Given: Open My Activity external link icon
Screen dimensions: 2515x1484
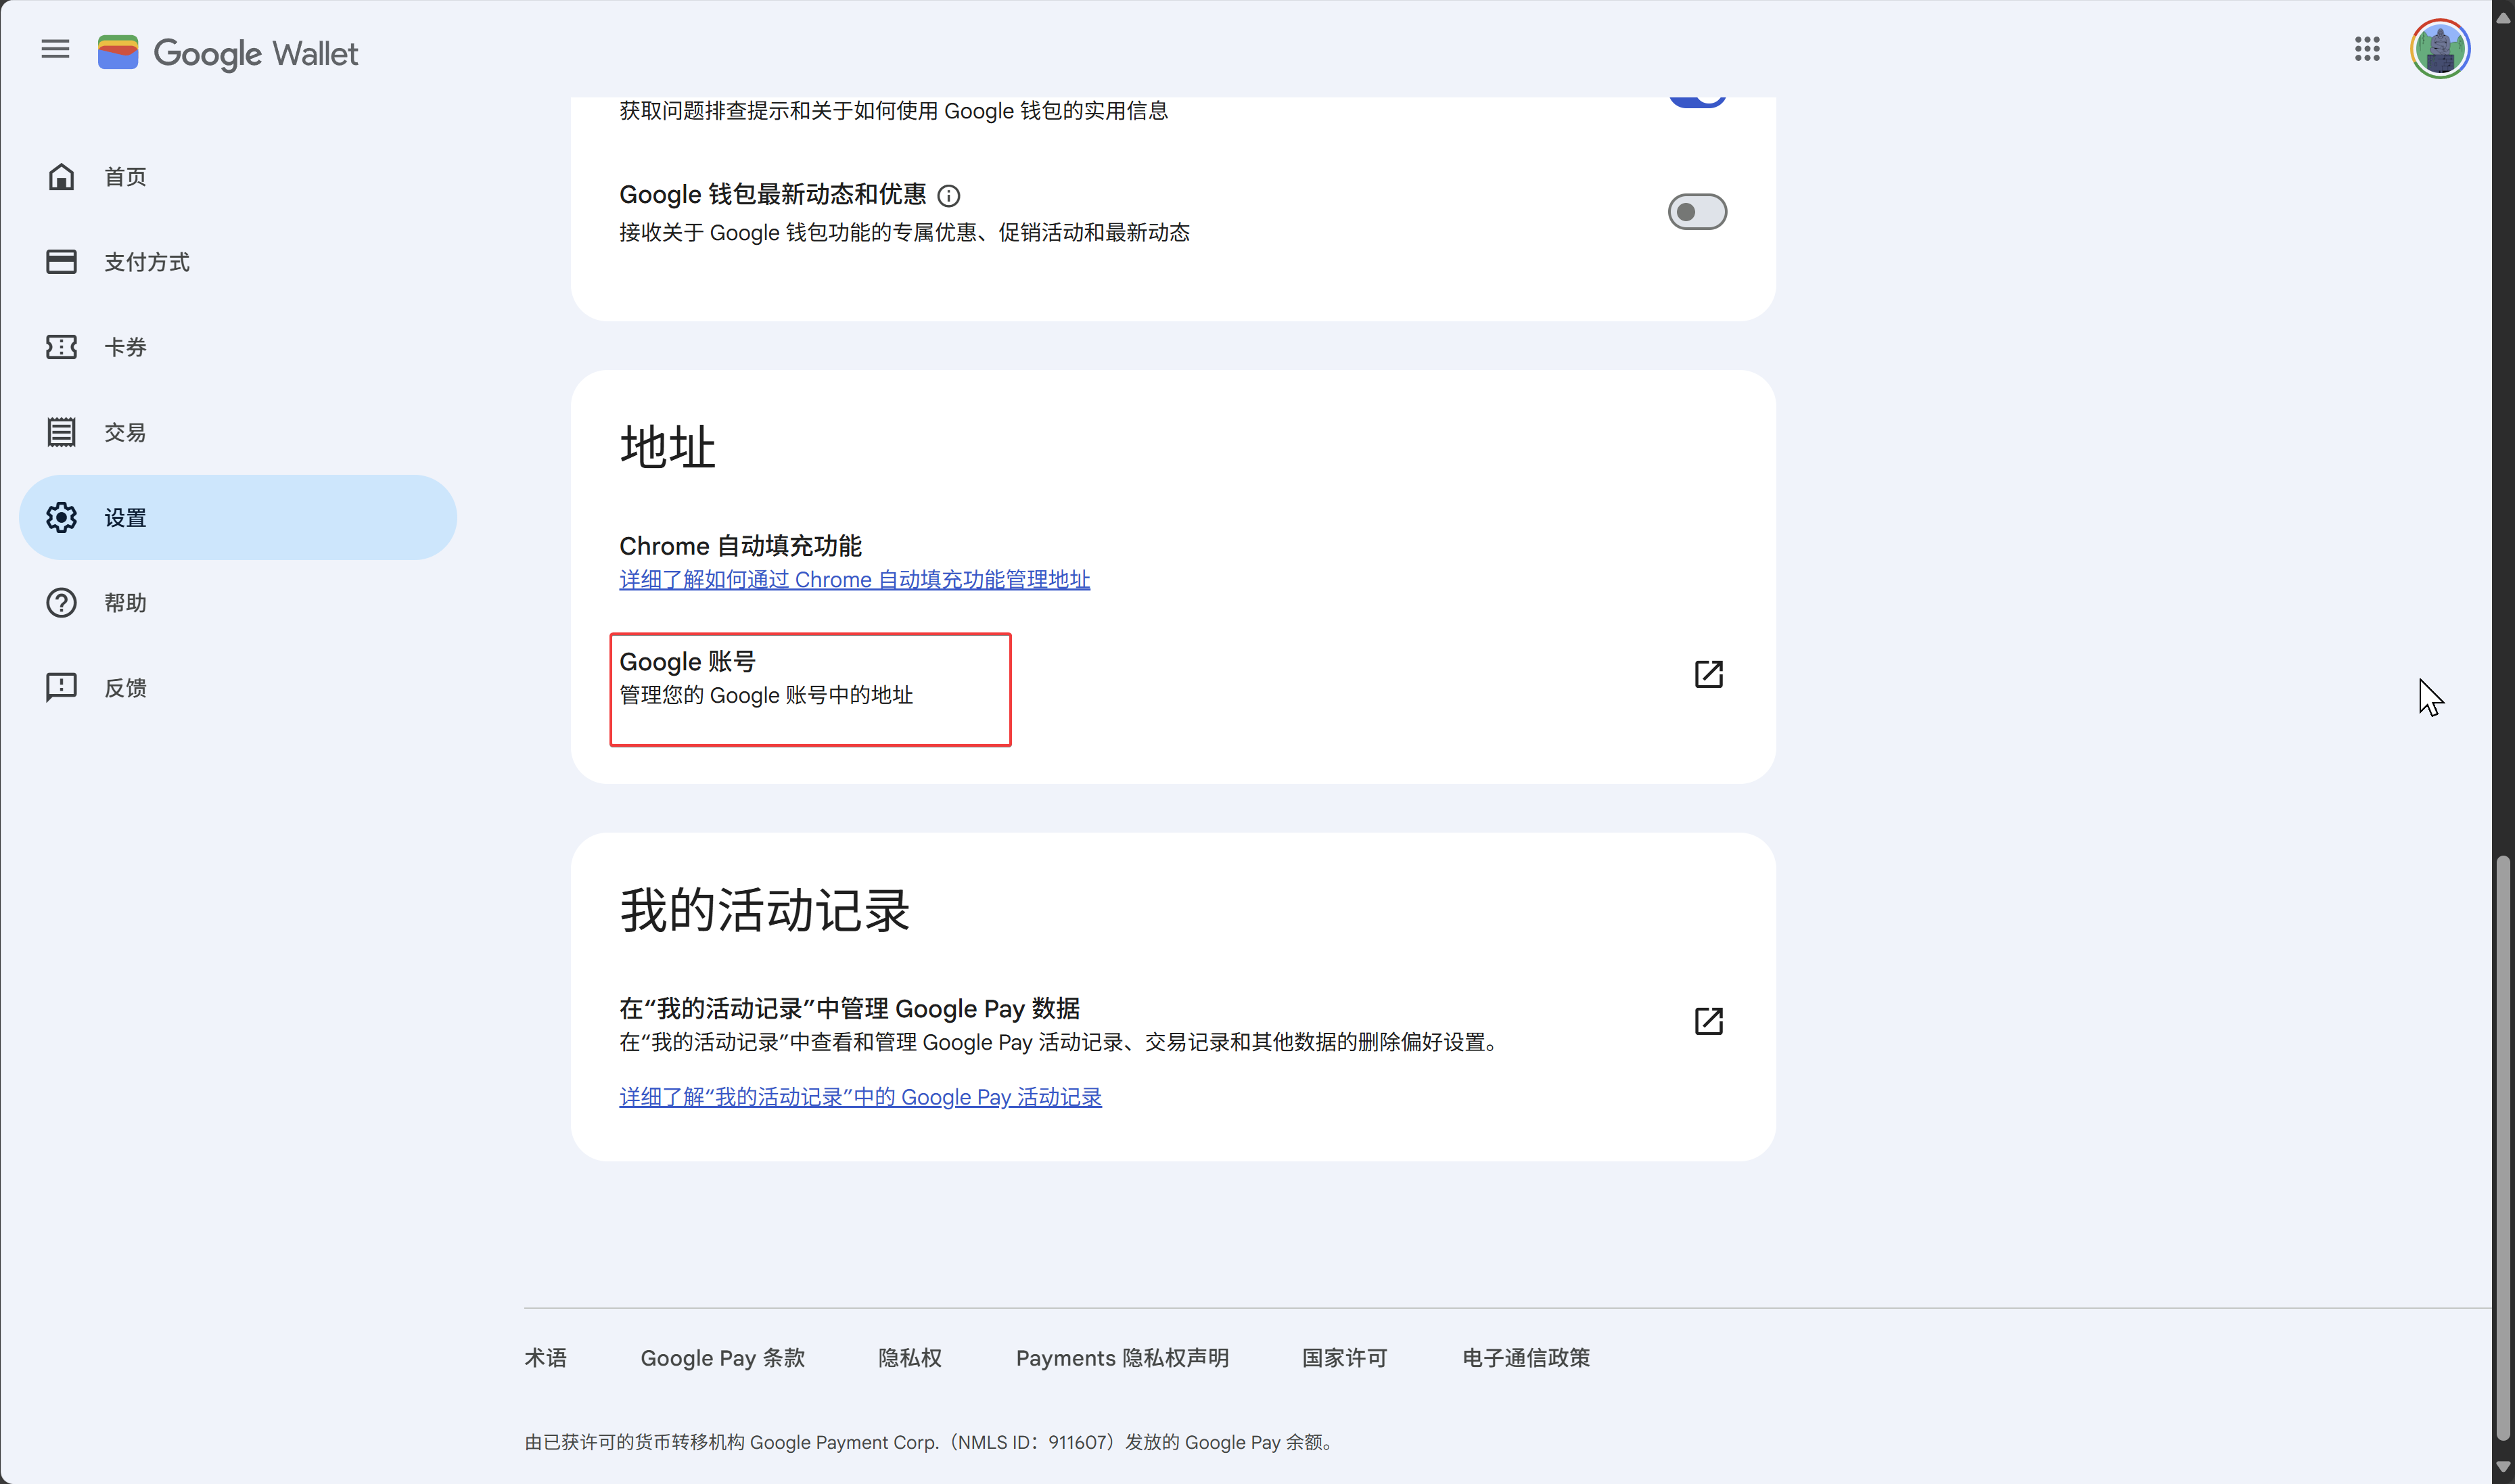Looking at the screenshot, I should (x=1708, y=1021).
